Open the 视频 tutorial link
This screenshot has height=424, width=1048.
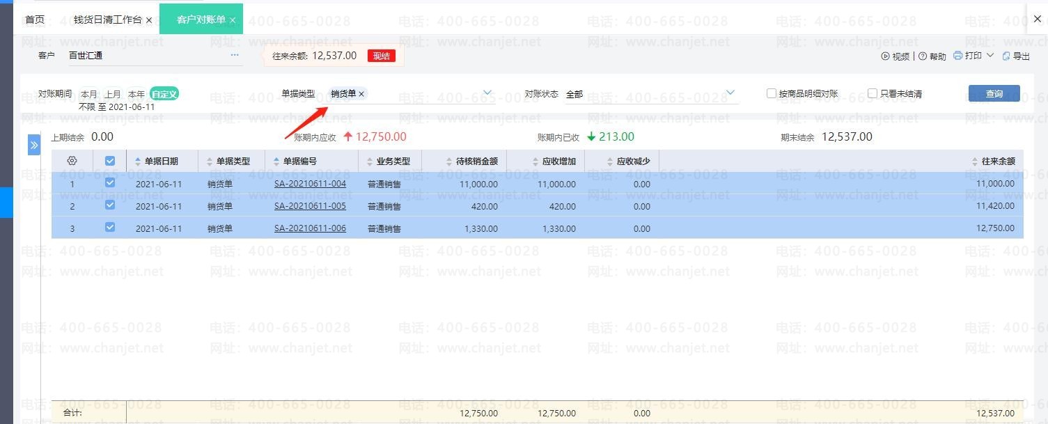pos(896,56)
